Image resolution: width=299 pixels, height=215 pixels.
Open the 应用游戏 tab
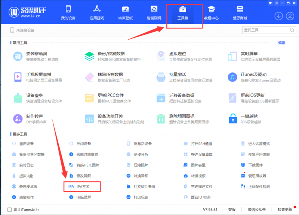pos(97,13)
